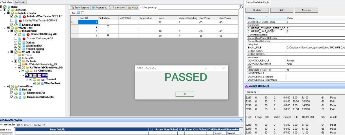Click the Debug Windows bug icon

pyautogui.click(x=247, y=86)
